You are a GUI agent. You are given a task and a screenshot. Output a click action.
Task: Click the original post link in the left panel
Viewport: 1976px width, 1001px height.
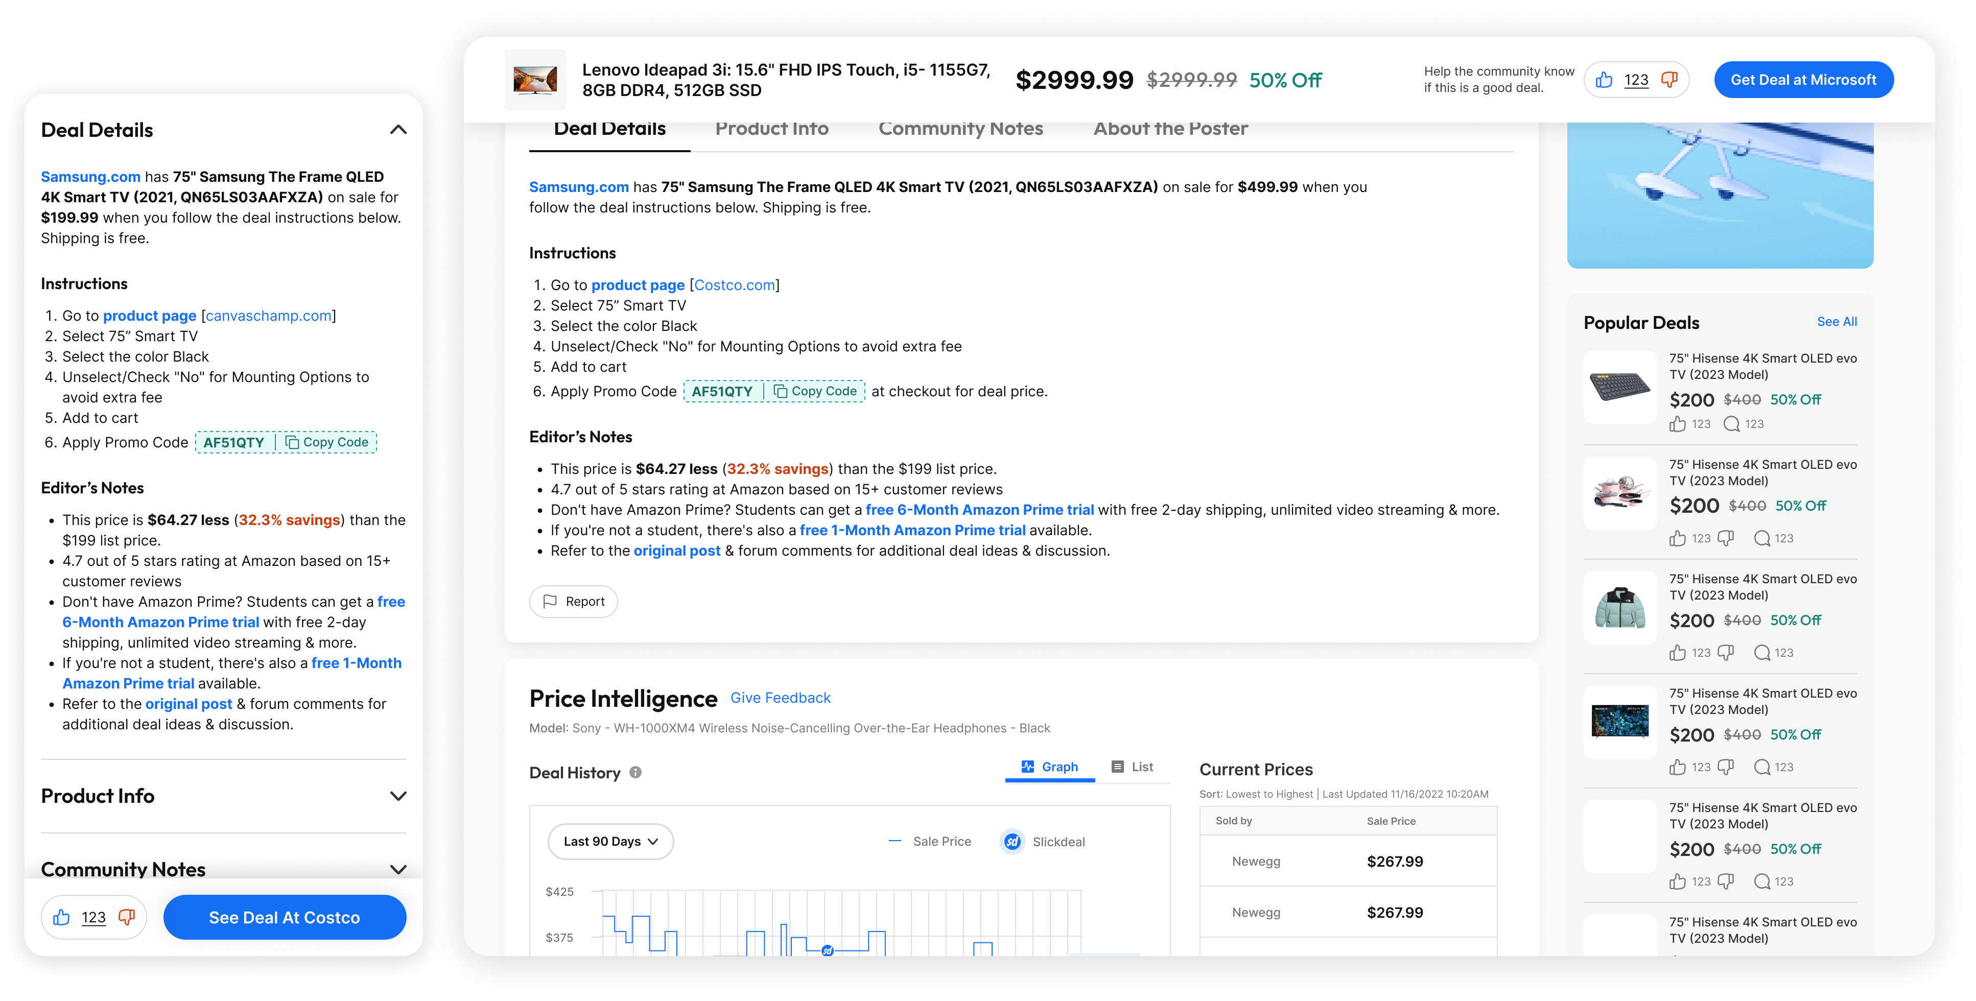[189, 704]
